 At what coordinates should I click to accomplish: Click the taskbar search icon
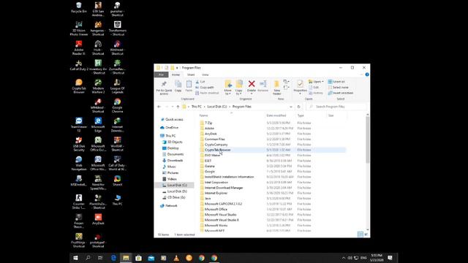[x=88, y=258]
